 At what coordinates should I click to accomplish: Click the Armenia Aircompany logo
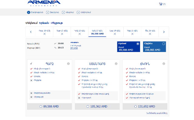[x=44, y=3]
